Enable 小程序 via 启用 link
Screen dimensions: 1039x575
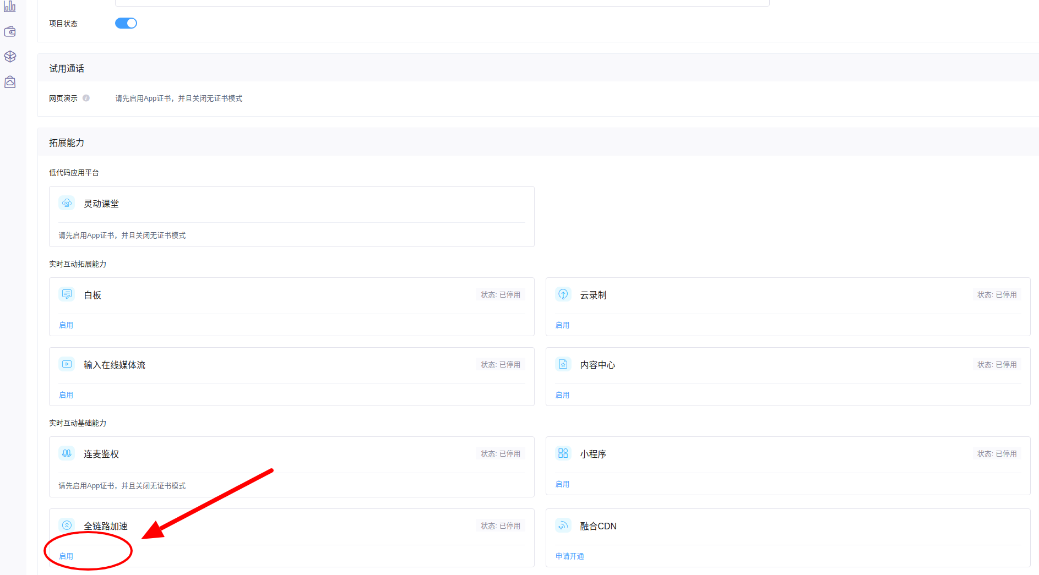(562, 484)
